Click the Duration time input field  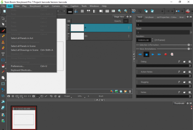pyautogui.click(x=143, y=40)
